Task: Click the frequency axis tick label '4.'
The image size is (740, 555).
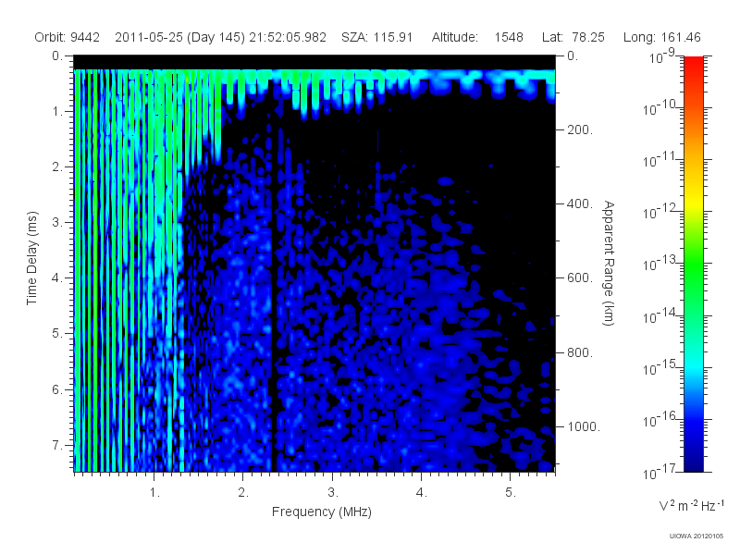Action: point(422,493)
